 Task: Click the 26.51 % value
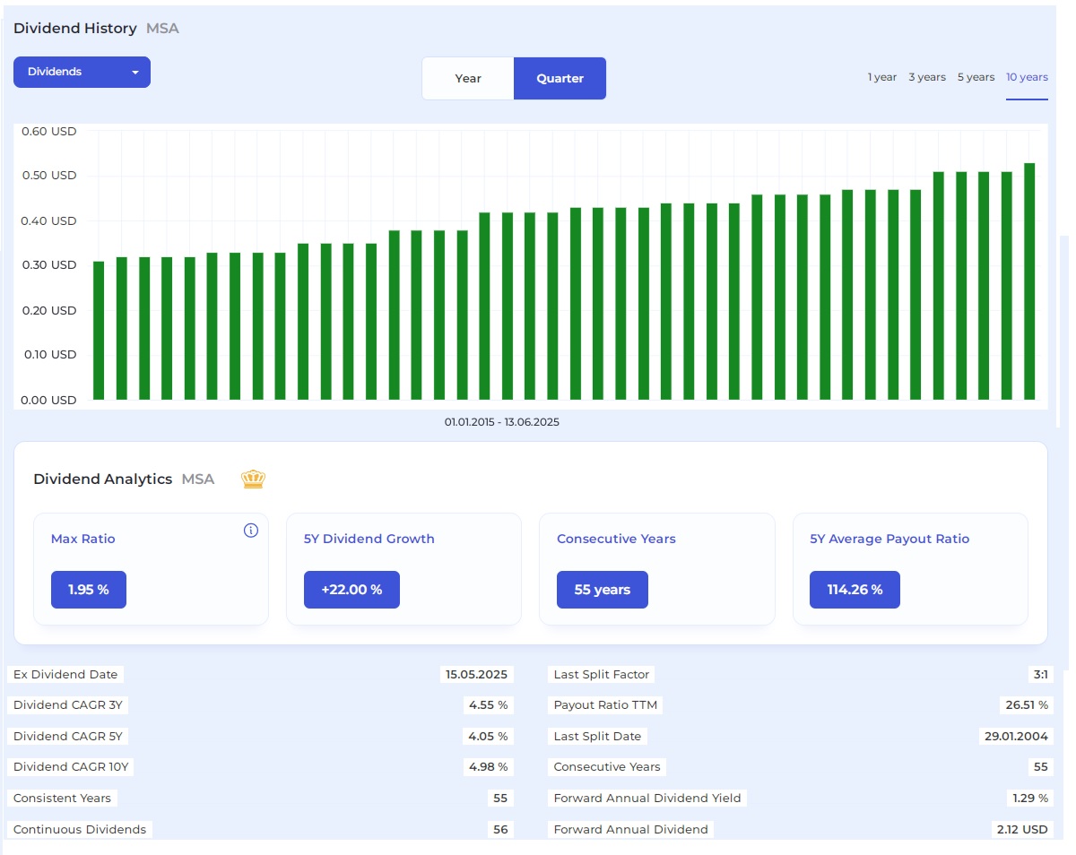tap(1026, 705)
